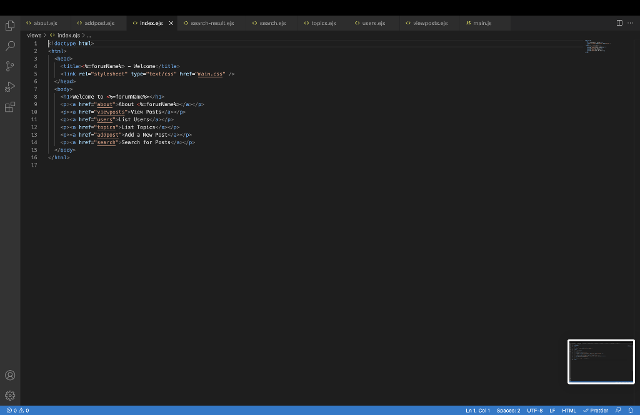Click the minimap in the editor
Screen dimensions: 640x415
(x=598, y=47)
